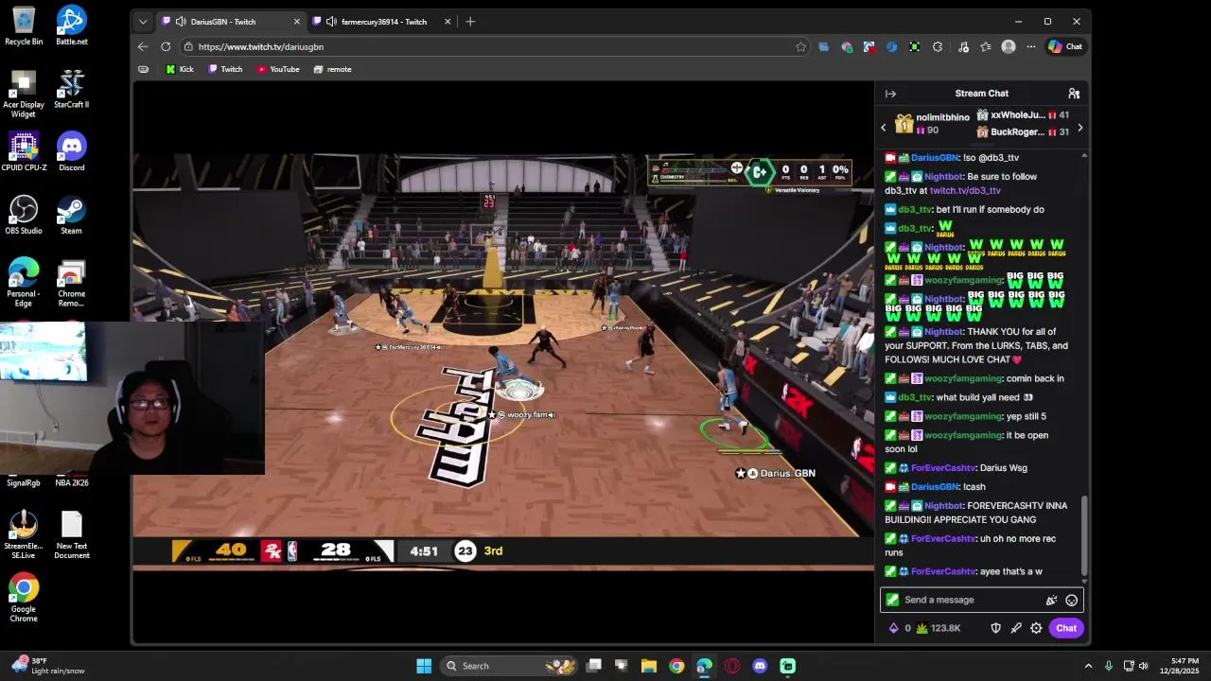Show hidden system tray icons

pyautogui.click(x=1088, y=666)
